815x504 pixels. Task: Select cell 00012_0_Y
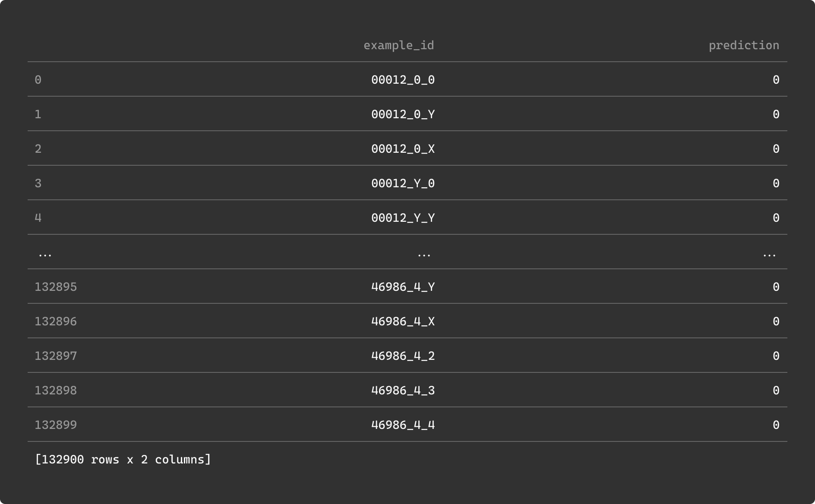click(x=403, y=114)
